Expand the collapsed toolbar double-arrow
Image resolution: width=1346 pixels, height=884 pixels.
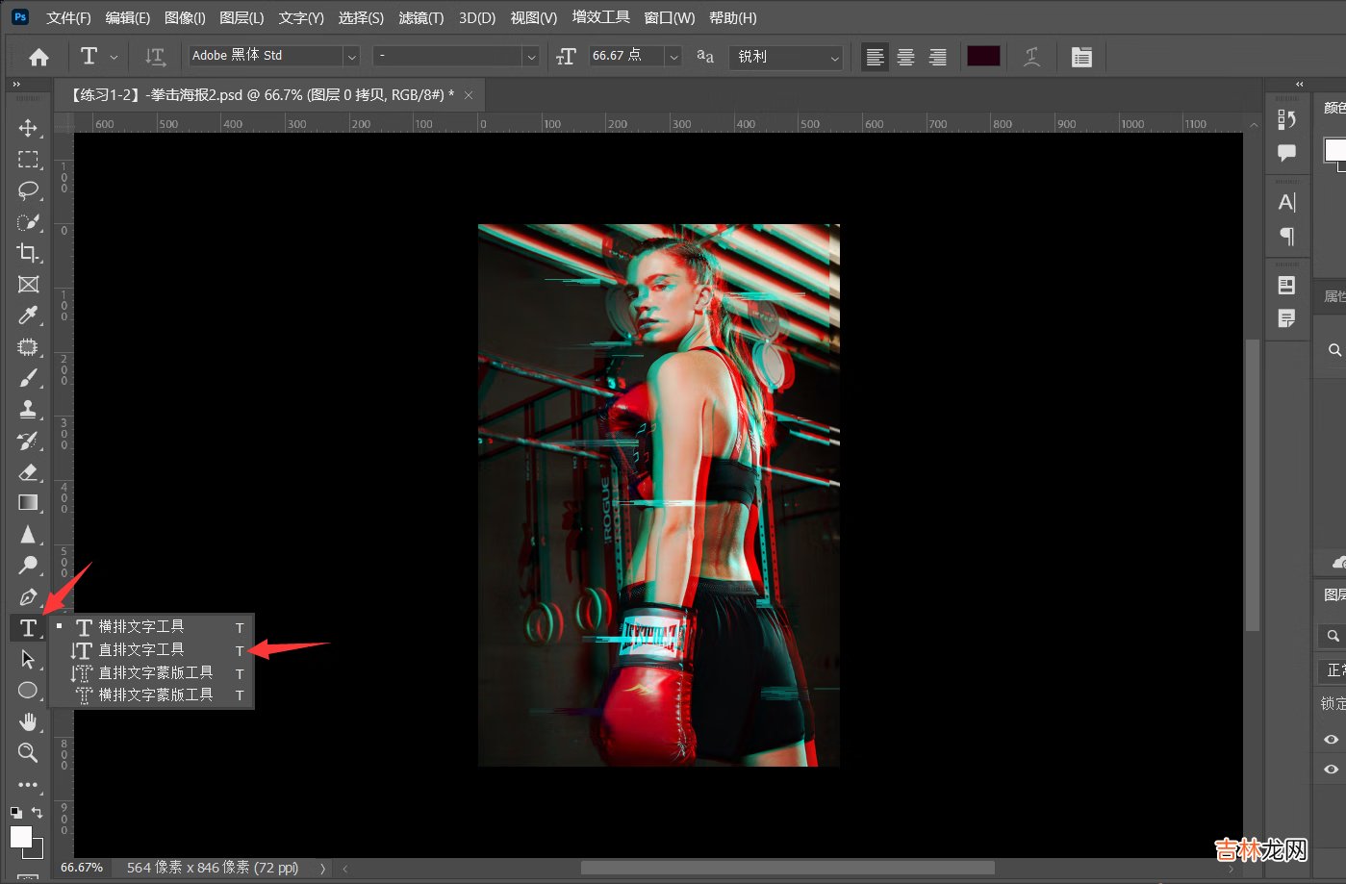16,85
